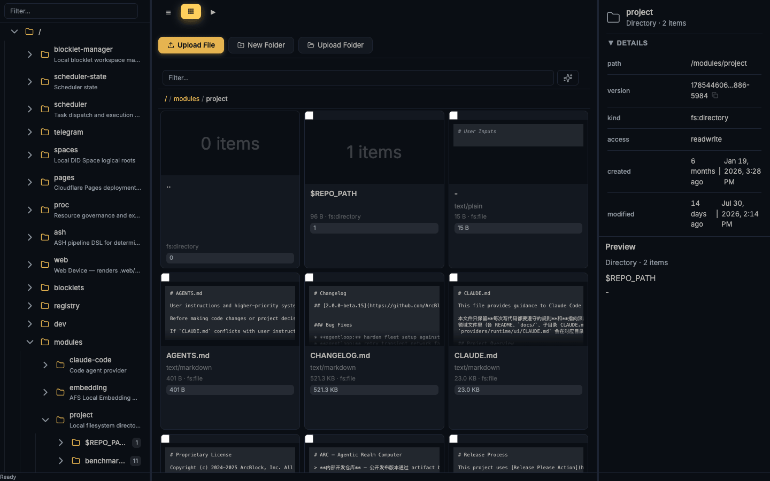Click the claude-code folder icon
Screen dimensions: 770x481
(x=60, y=365)
